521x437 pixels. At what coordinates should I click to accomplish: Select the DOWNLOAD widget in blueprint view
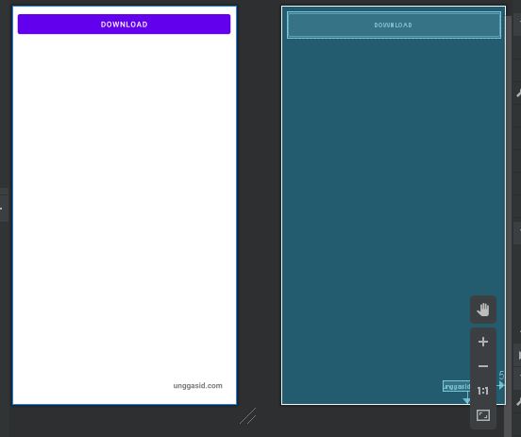[x=394, y=25]
